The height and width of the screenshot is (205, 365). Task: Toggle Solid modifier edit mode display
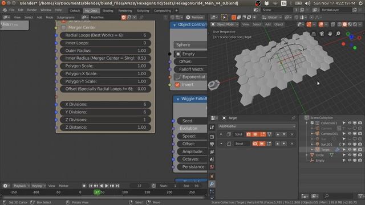pos(262,134)
